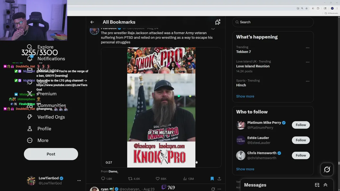Viewport: 340px width, 191px height.
Task: Click the Profile person icon
Action: (30, 129)
